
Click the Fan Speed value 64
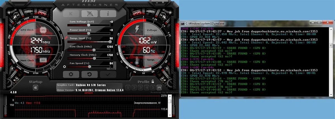pos(111,64)
